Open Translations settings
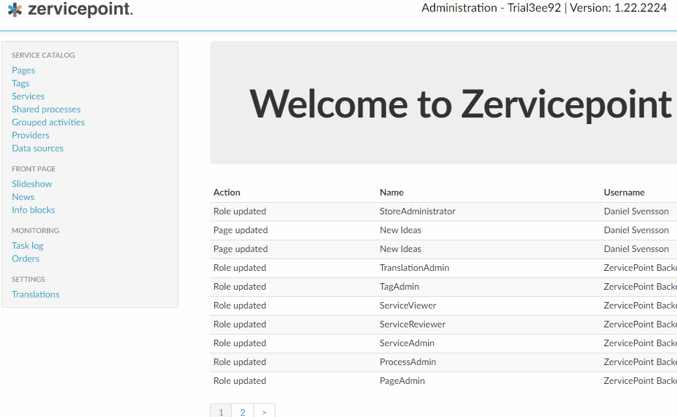Viewport: 677px width, 417px height. coord(35,294)
